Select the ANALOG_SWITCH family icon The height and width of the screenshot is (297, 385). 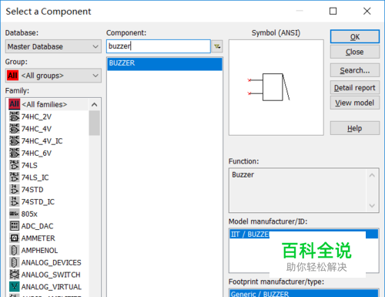click(x=14, y=275)
